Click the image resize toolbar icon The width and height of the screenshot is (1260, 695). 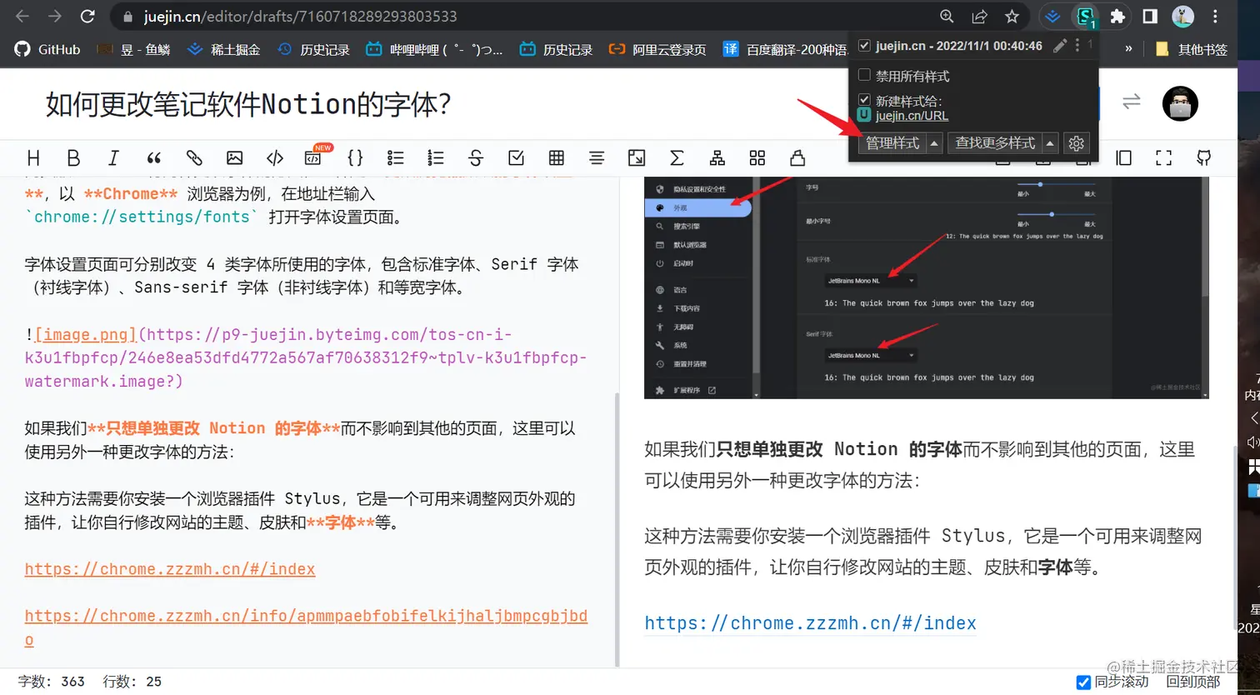[637, 157]
